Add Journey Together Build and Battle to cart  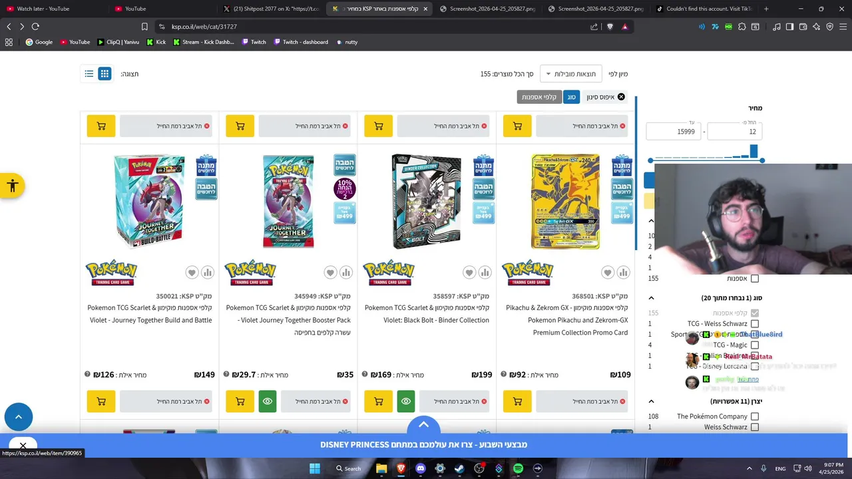(101, 401)
